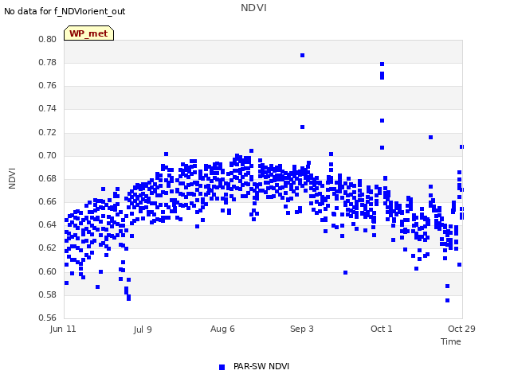
Task: Click the Aug 6 date tick label
Action: (x=222, y=329)
